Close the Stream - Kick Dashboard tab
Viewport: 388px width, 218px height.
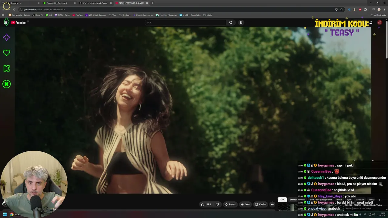75,3
